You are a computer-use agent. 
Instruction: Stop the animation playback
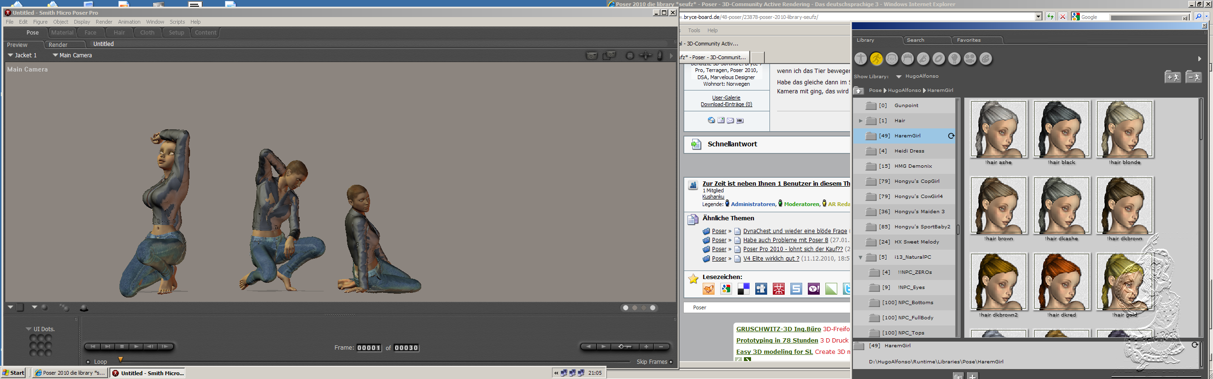(x=122, y=347)
